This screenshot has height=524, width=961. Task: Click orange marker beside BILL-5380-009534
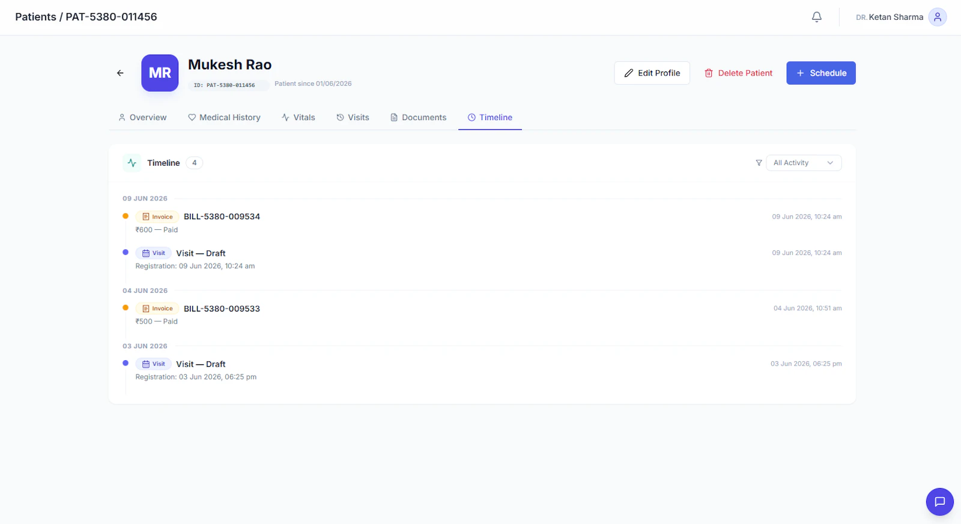[x=126, y=216]
